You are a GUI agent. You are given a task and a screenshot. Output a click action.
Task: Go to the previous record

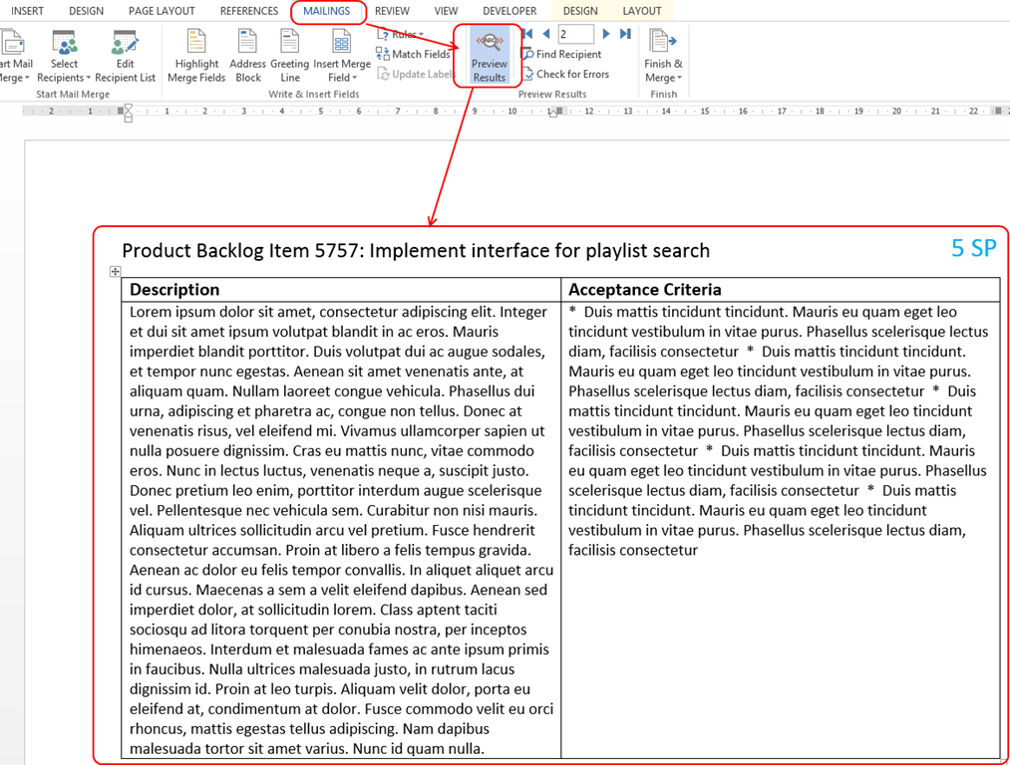coord(545,34)
